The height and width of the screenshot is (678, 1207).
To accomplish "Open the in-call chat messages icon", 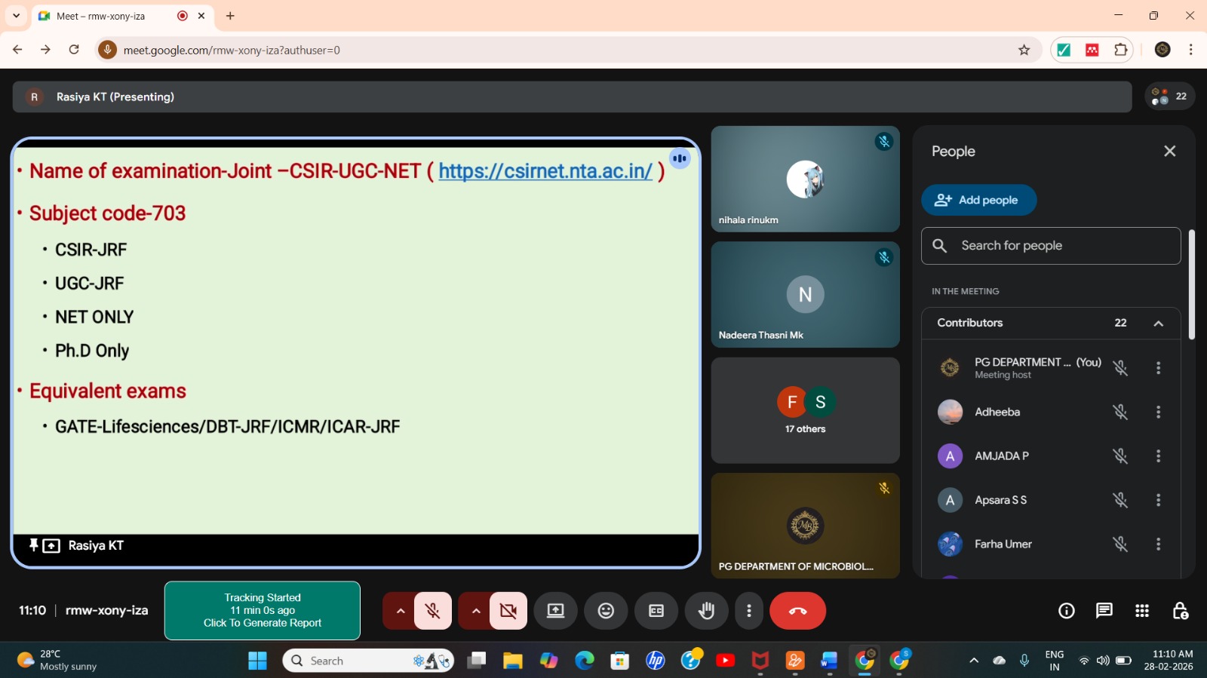I will (x=1104, y=611).
